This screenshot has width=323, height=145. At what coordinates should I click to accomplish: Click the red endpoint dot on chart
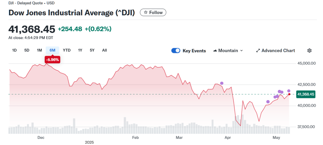point(289,94)
